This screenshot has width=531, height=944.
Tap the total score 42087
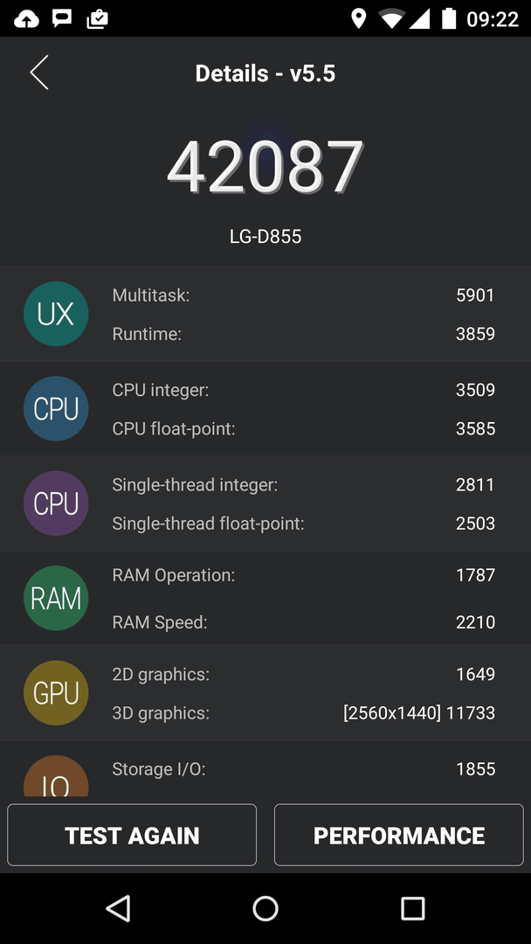coord(265,167)
